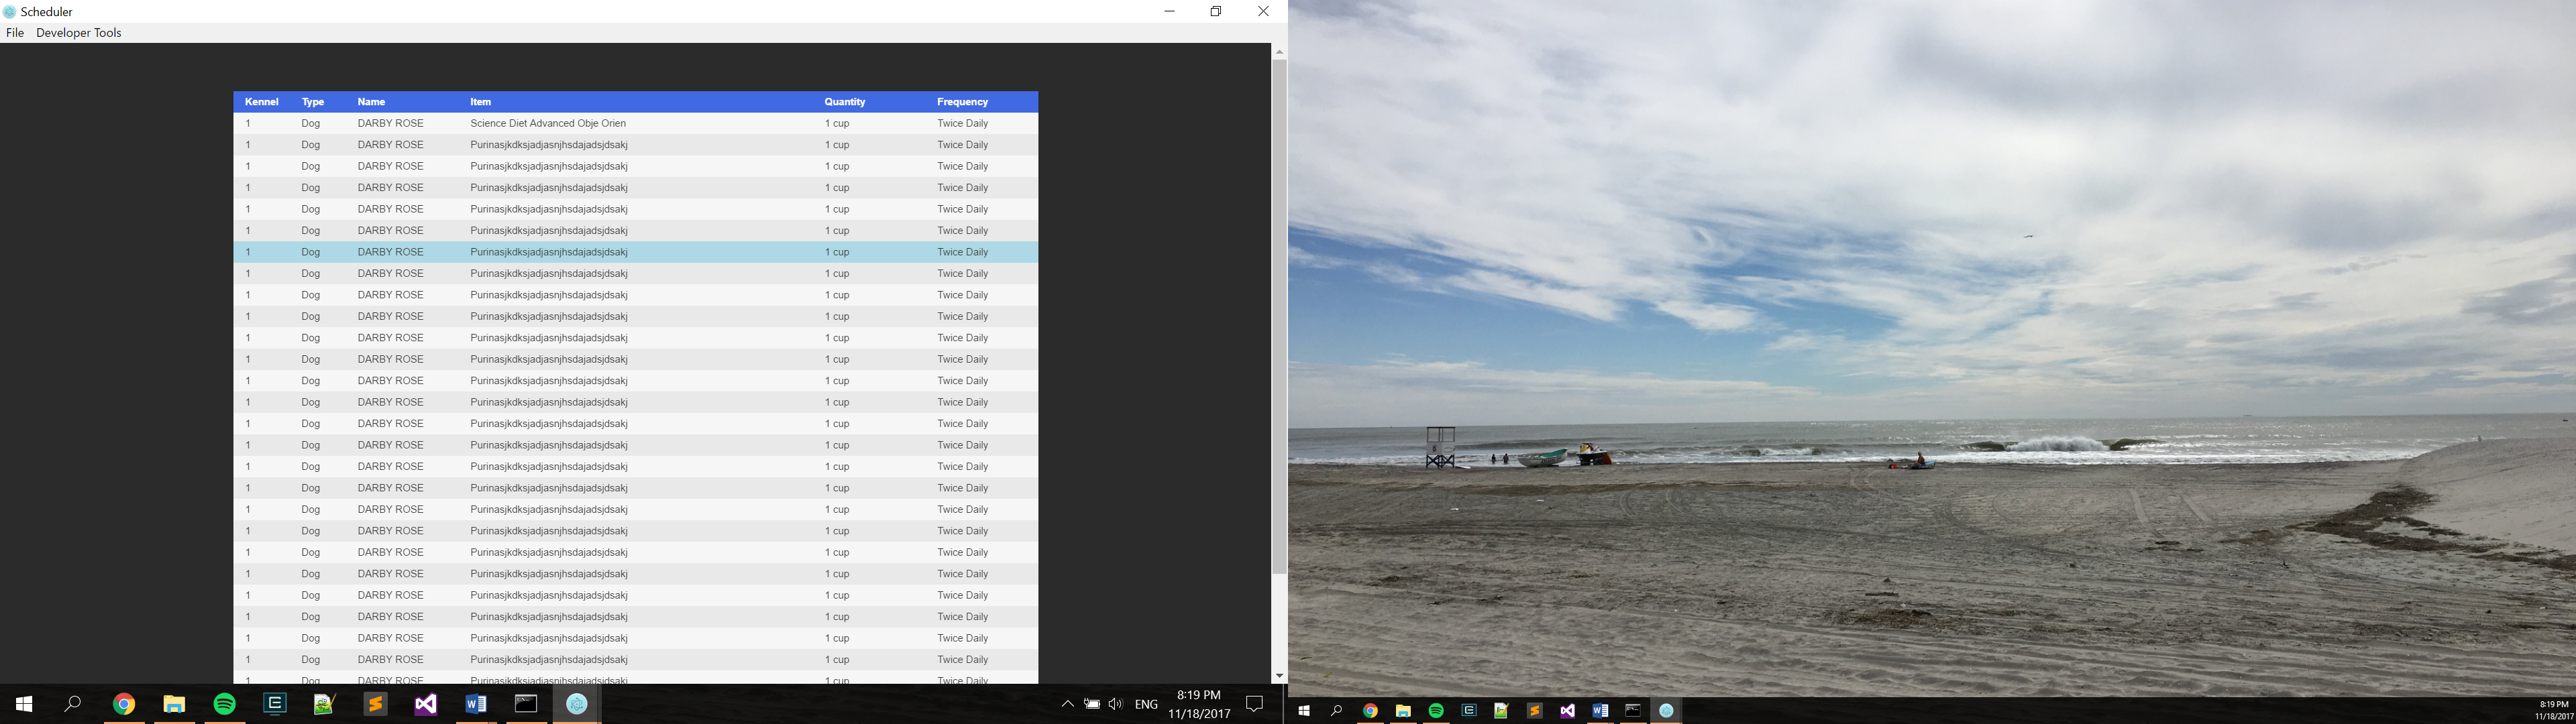Click the Scheduler Electron icon on the left taskbar
Screen dimensions: 2576x724
576,704
